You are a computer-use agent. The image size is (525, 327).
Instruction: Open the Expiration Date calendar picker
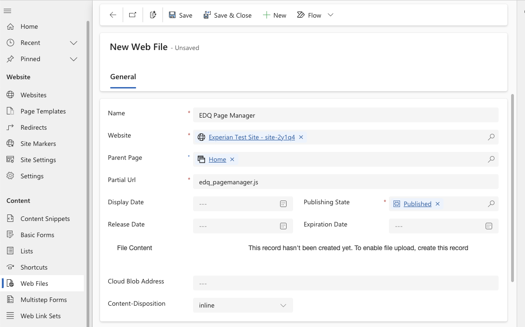click(488, 226)
